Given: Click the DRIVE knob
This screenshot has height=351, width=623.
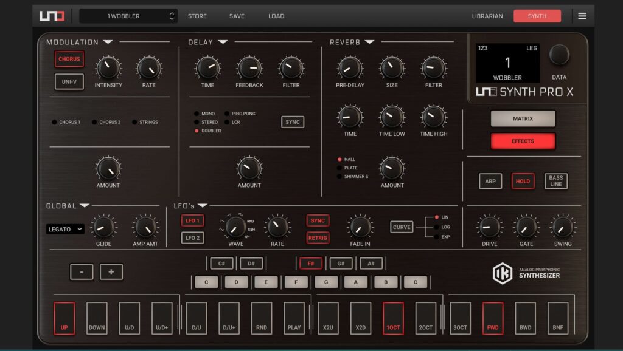Looking at the screenshot, I should point(490,227).
